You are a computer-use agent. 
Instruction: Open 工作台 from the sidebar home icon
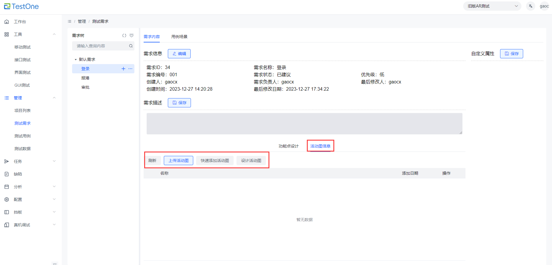click(x=7, y=22)
